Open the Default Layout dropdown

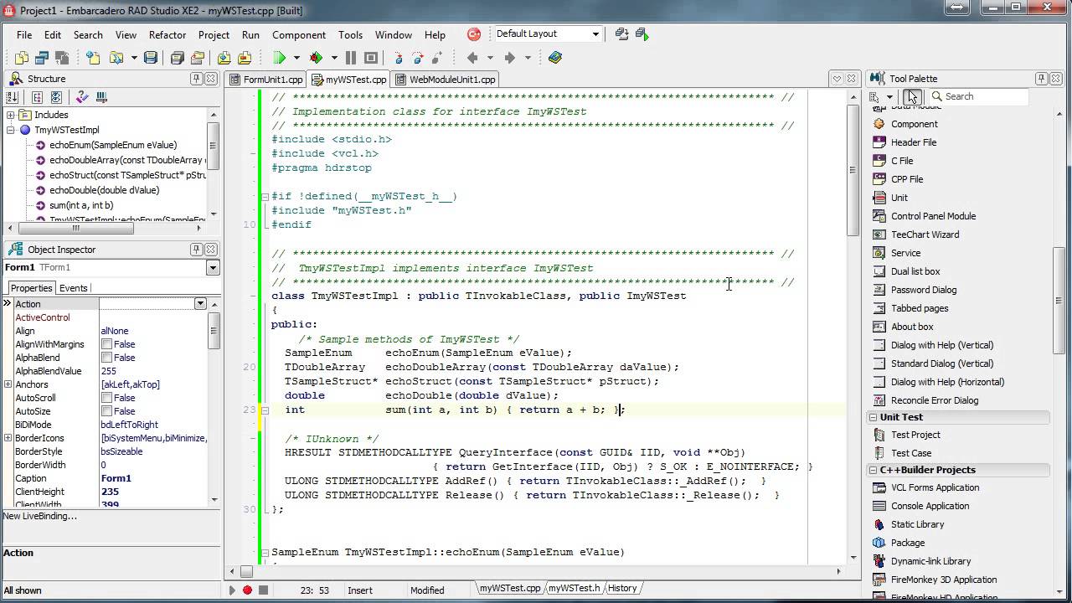595,34
